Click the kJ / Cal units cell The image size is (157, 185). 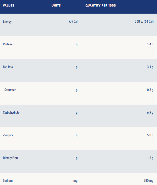73,21
